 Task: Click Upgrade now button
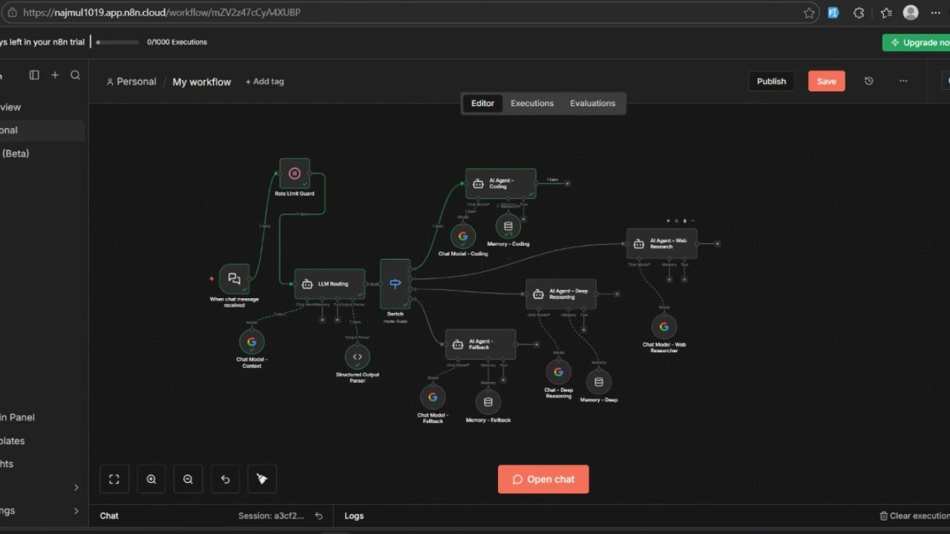pos(917,42)
